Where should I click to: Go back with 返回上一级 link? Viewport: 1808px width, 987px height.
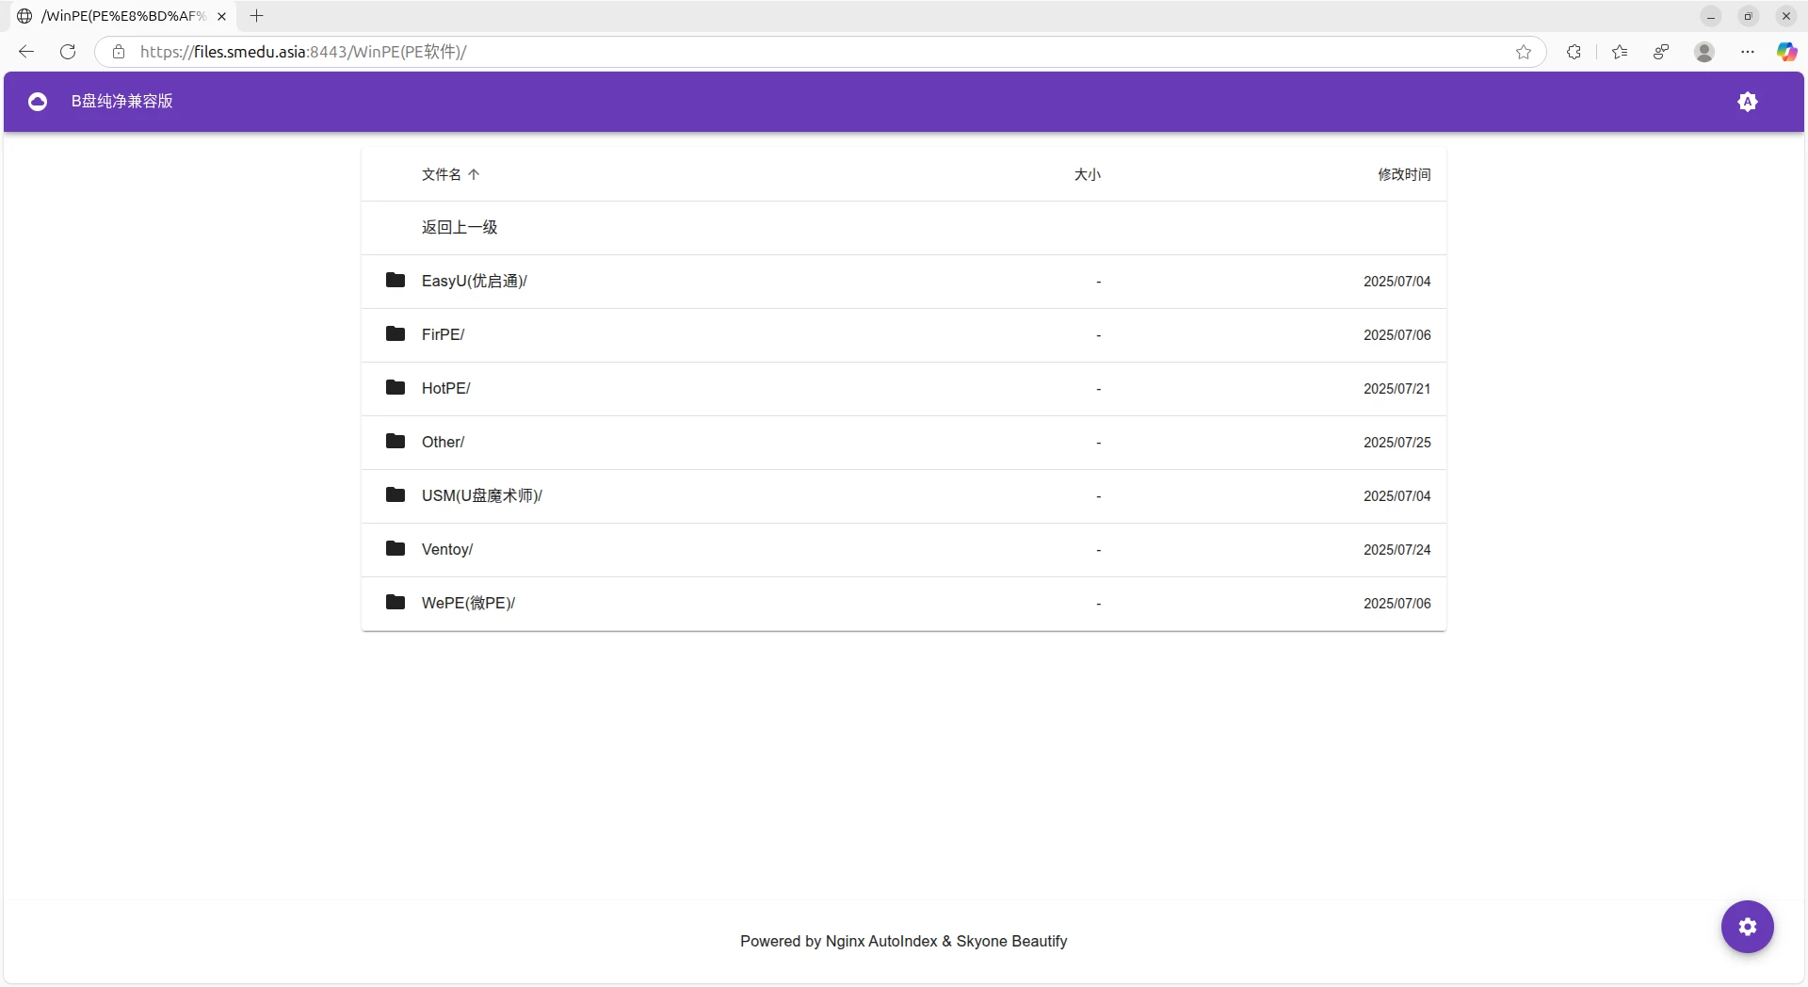click(460, 227)
